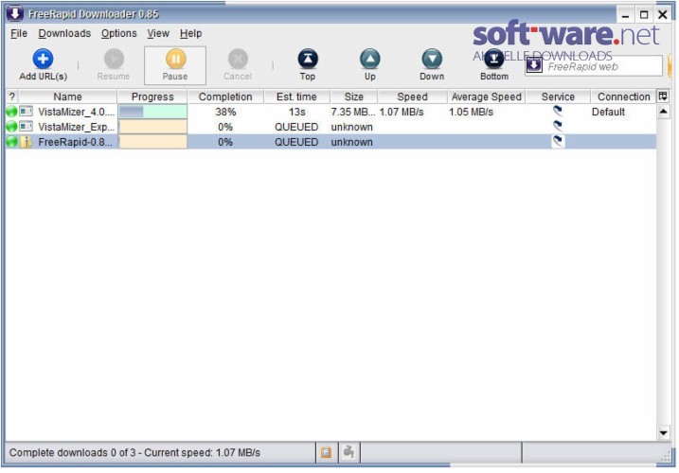679x473 pixels.
Task: Click the Service column header
Action: click(x=558, y=96)
